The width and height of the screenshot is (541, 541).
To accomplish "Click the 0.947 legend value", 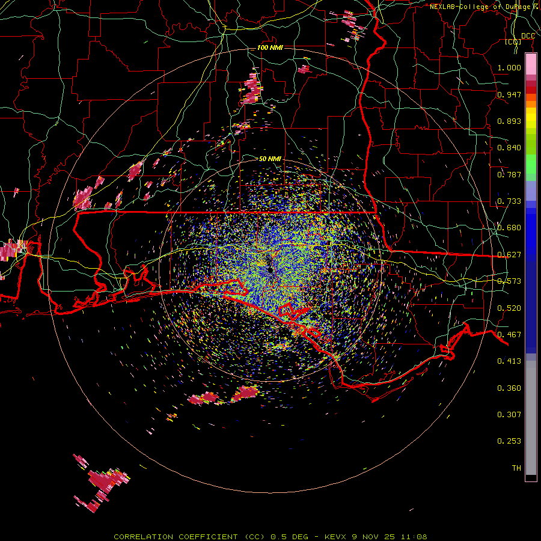I will [x=509, y=94].
